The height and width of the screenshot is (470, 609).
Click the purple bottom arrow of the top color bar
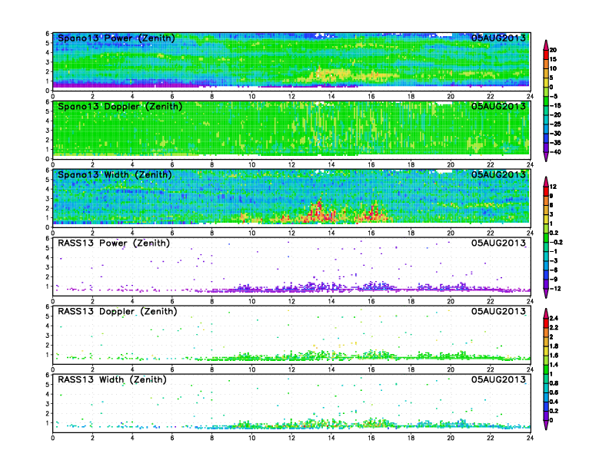click(x=546, y=157)
